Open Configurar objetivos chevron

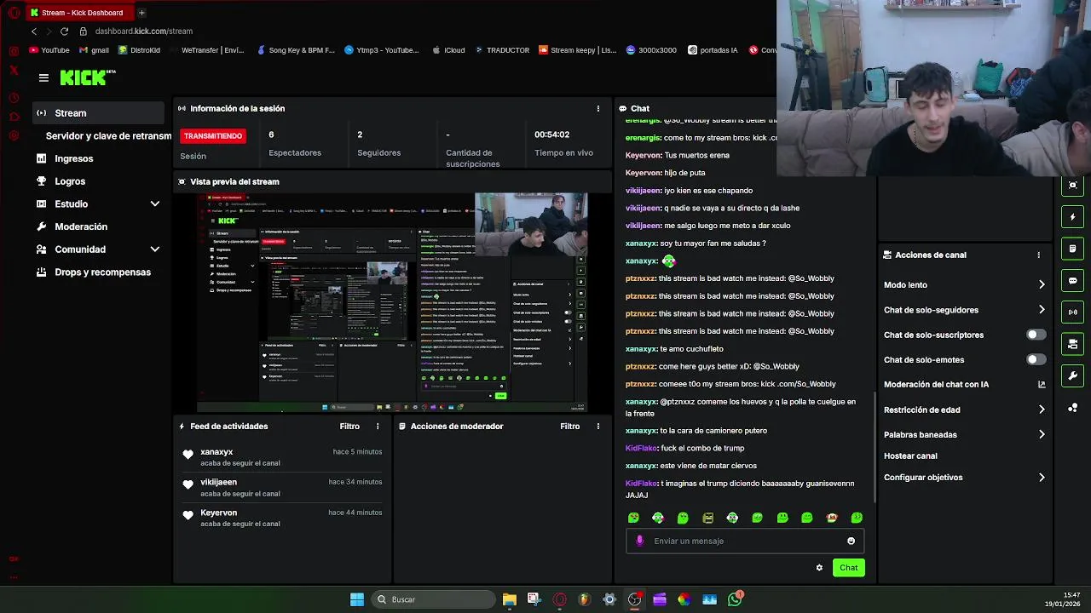[1041, 478]
